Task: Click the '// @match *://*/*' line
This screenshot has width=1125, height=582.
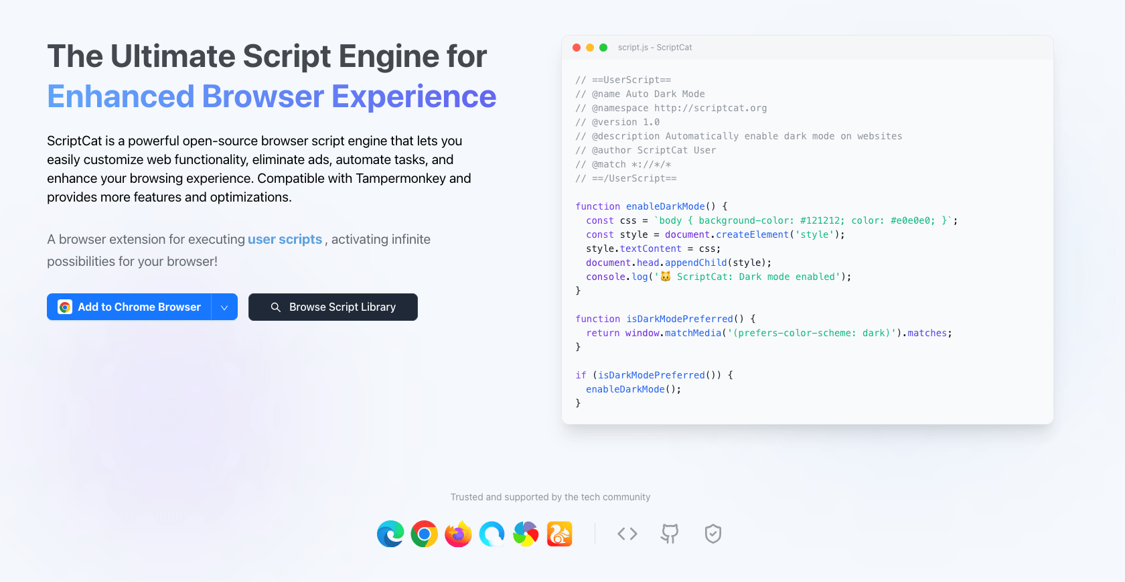Action: (x=623, y=164)
